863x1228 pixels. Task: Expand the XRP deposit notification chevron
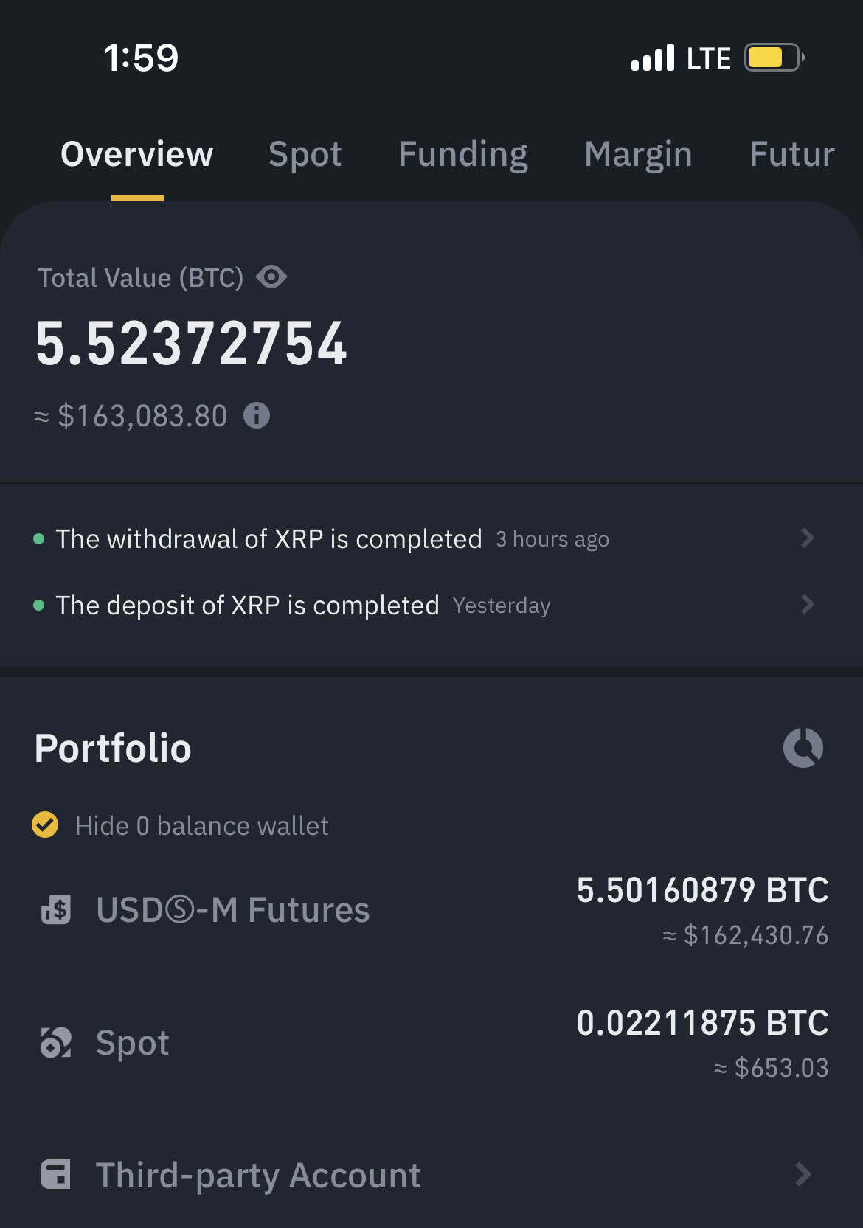pos(807,605)
